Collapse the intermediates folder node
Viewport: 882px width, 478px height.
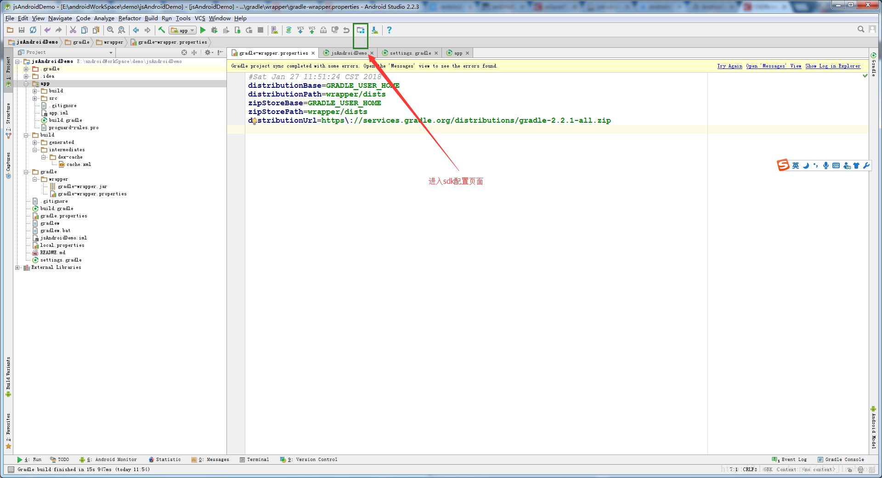[x=35, y=150]
